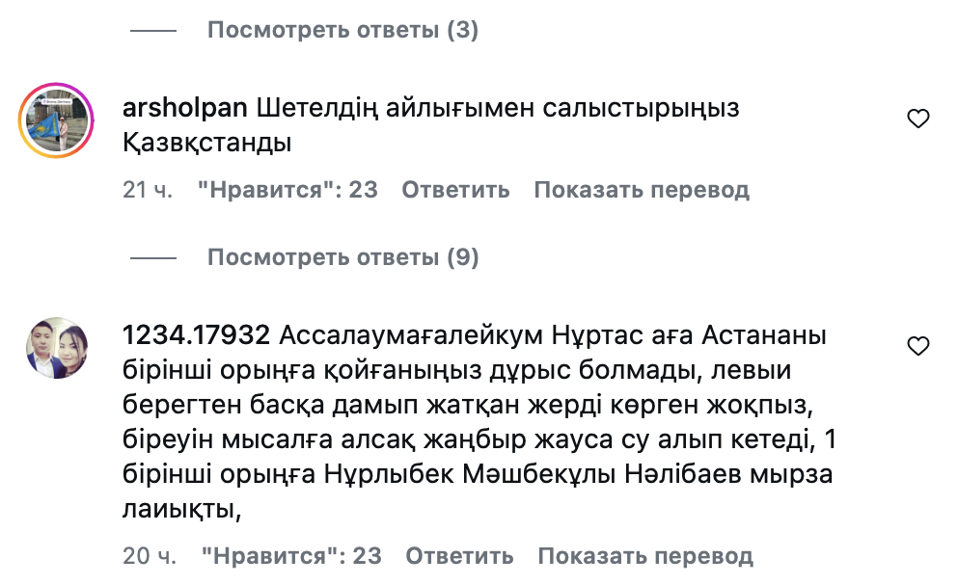This screenshot has height=585, width=958.
Task: View the 23 likes on arsholpan's comment
Action: (x=287, y=190)
